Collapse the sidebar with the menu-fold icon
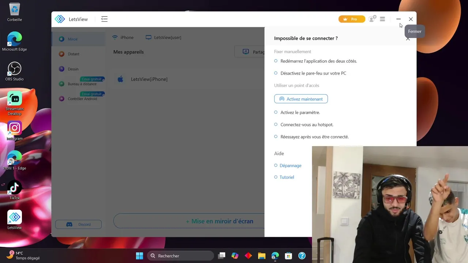The height and width of the screenshot is (263, 468). [x=104, y=19]
